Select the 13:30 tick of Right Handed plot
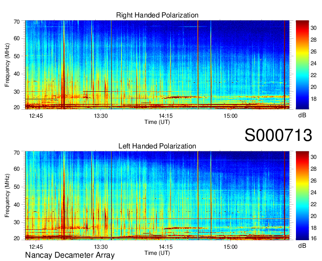This screenshot has height=261, width=322. [101, 116]
